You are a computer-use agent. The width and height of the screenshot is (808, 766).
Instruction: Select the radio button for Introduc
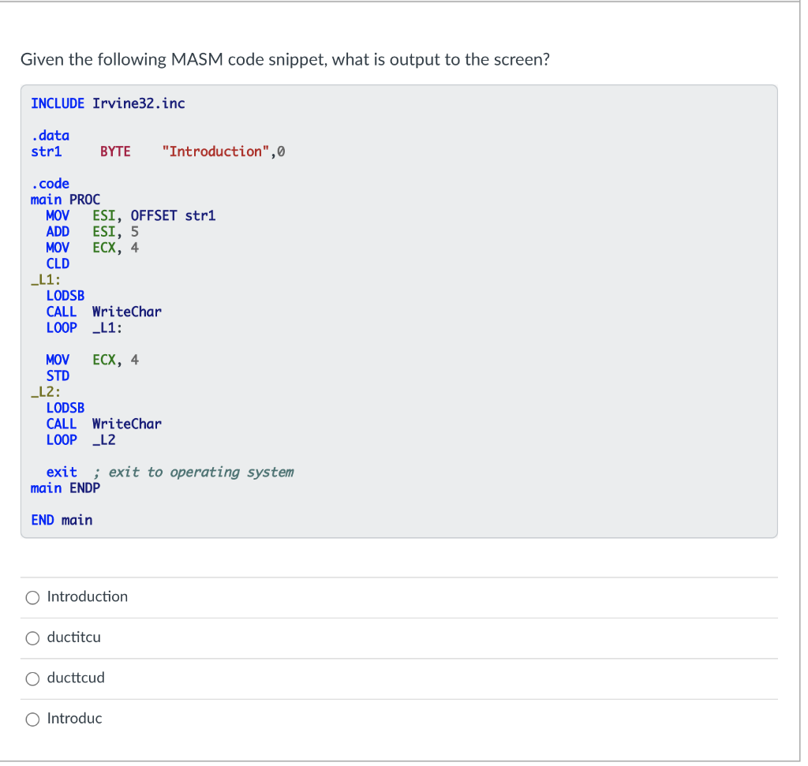click(x=32, y=719)
